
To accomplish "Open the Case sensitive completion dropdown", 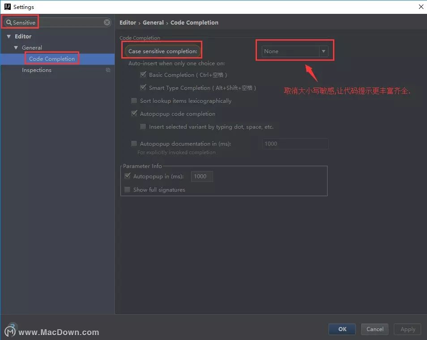I will pos(295,51).
